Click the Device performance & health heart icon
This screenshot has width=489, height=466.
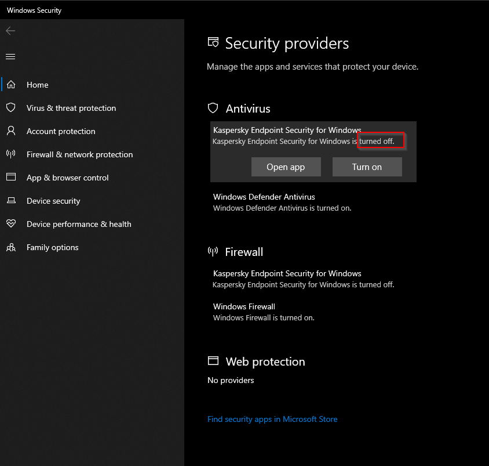coord(10,224)
